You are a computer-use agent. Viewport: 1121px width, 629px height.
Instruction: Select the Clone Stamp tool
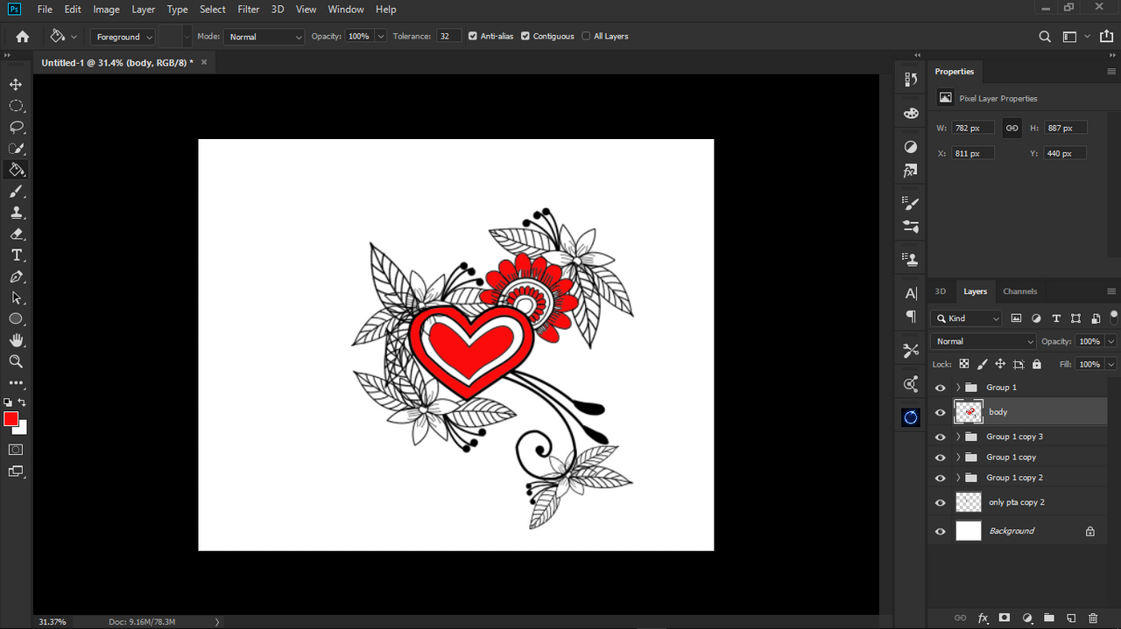pyautogui.click(x=16, y=213)
